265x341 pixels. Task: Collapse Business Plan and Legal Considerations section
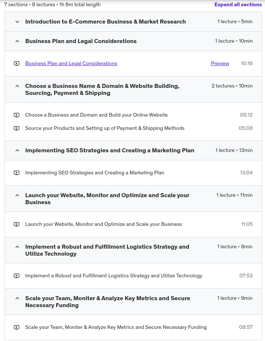tap(17, 41)
